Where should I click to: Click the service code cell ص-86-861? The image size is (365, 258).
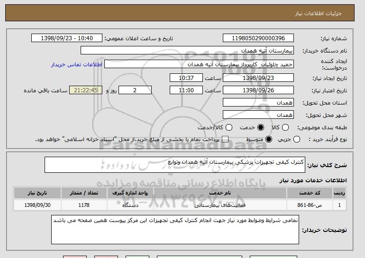click(310, 205)
